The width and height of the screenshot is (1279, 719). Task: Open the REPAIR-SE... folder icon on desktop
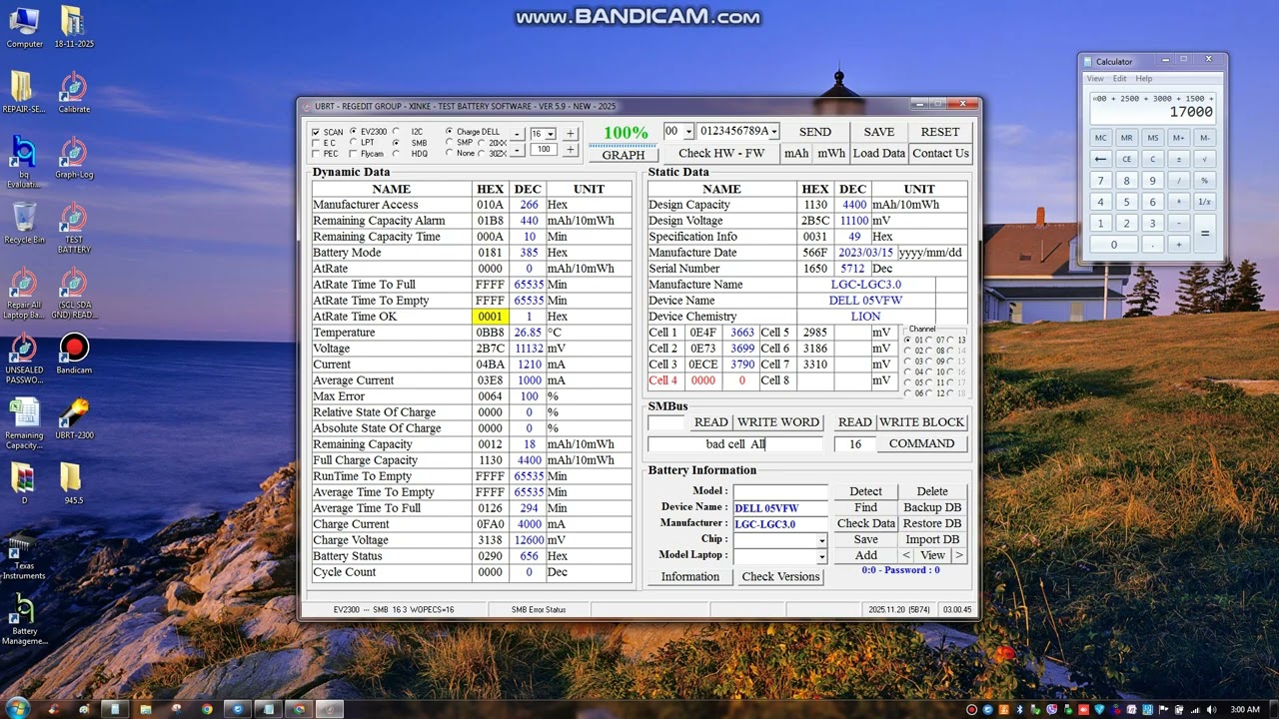24,92
